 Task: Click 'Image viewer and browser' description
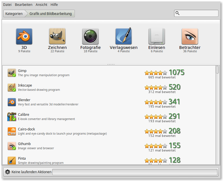(36, 148)
